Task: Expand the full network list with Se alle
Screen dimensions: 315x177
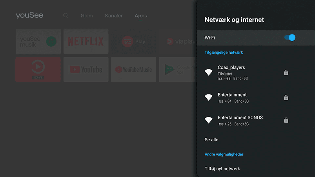Action: [x=211, y=140]
